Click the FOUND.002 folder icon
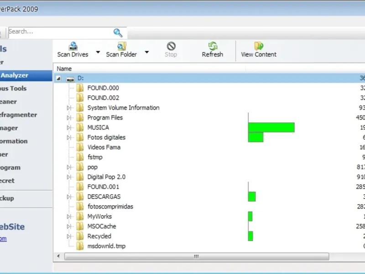The width and height of the screenshot is (365, 274). tap(80, 98)
